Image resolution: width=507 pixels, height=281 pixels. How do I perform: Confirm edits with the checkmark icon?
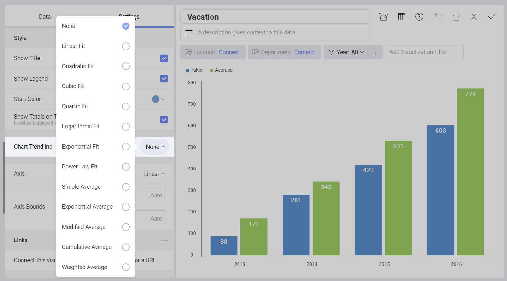pyautogui.click(x=492, y=17)
